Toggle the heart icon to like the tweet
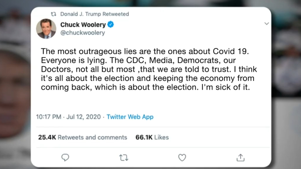 (182, 158)
